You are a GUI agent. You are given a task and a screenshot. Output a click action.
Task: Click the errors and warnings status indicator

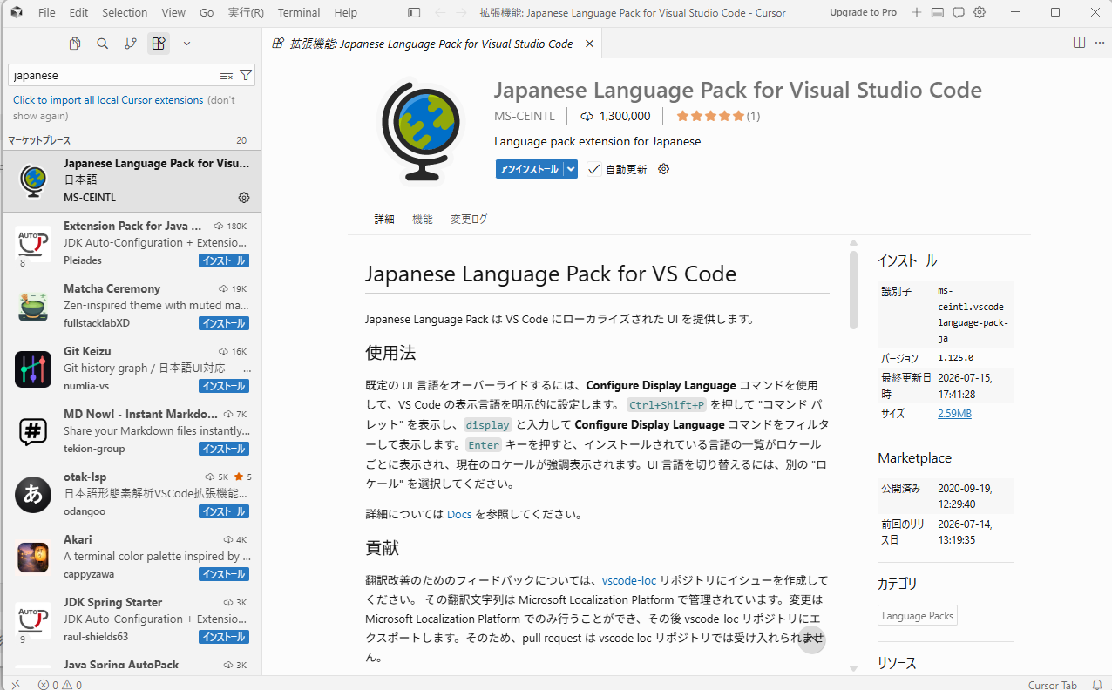(59, 685)
